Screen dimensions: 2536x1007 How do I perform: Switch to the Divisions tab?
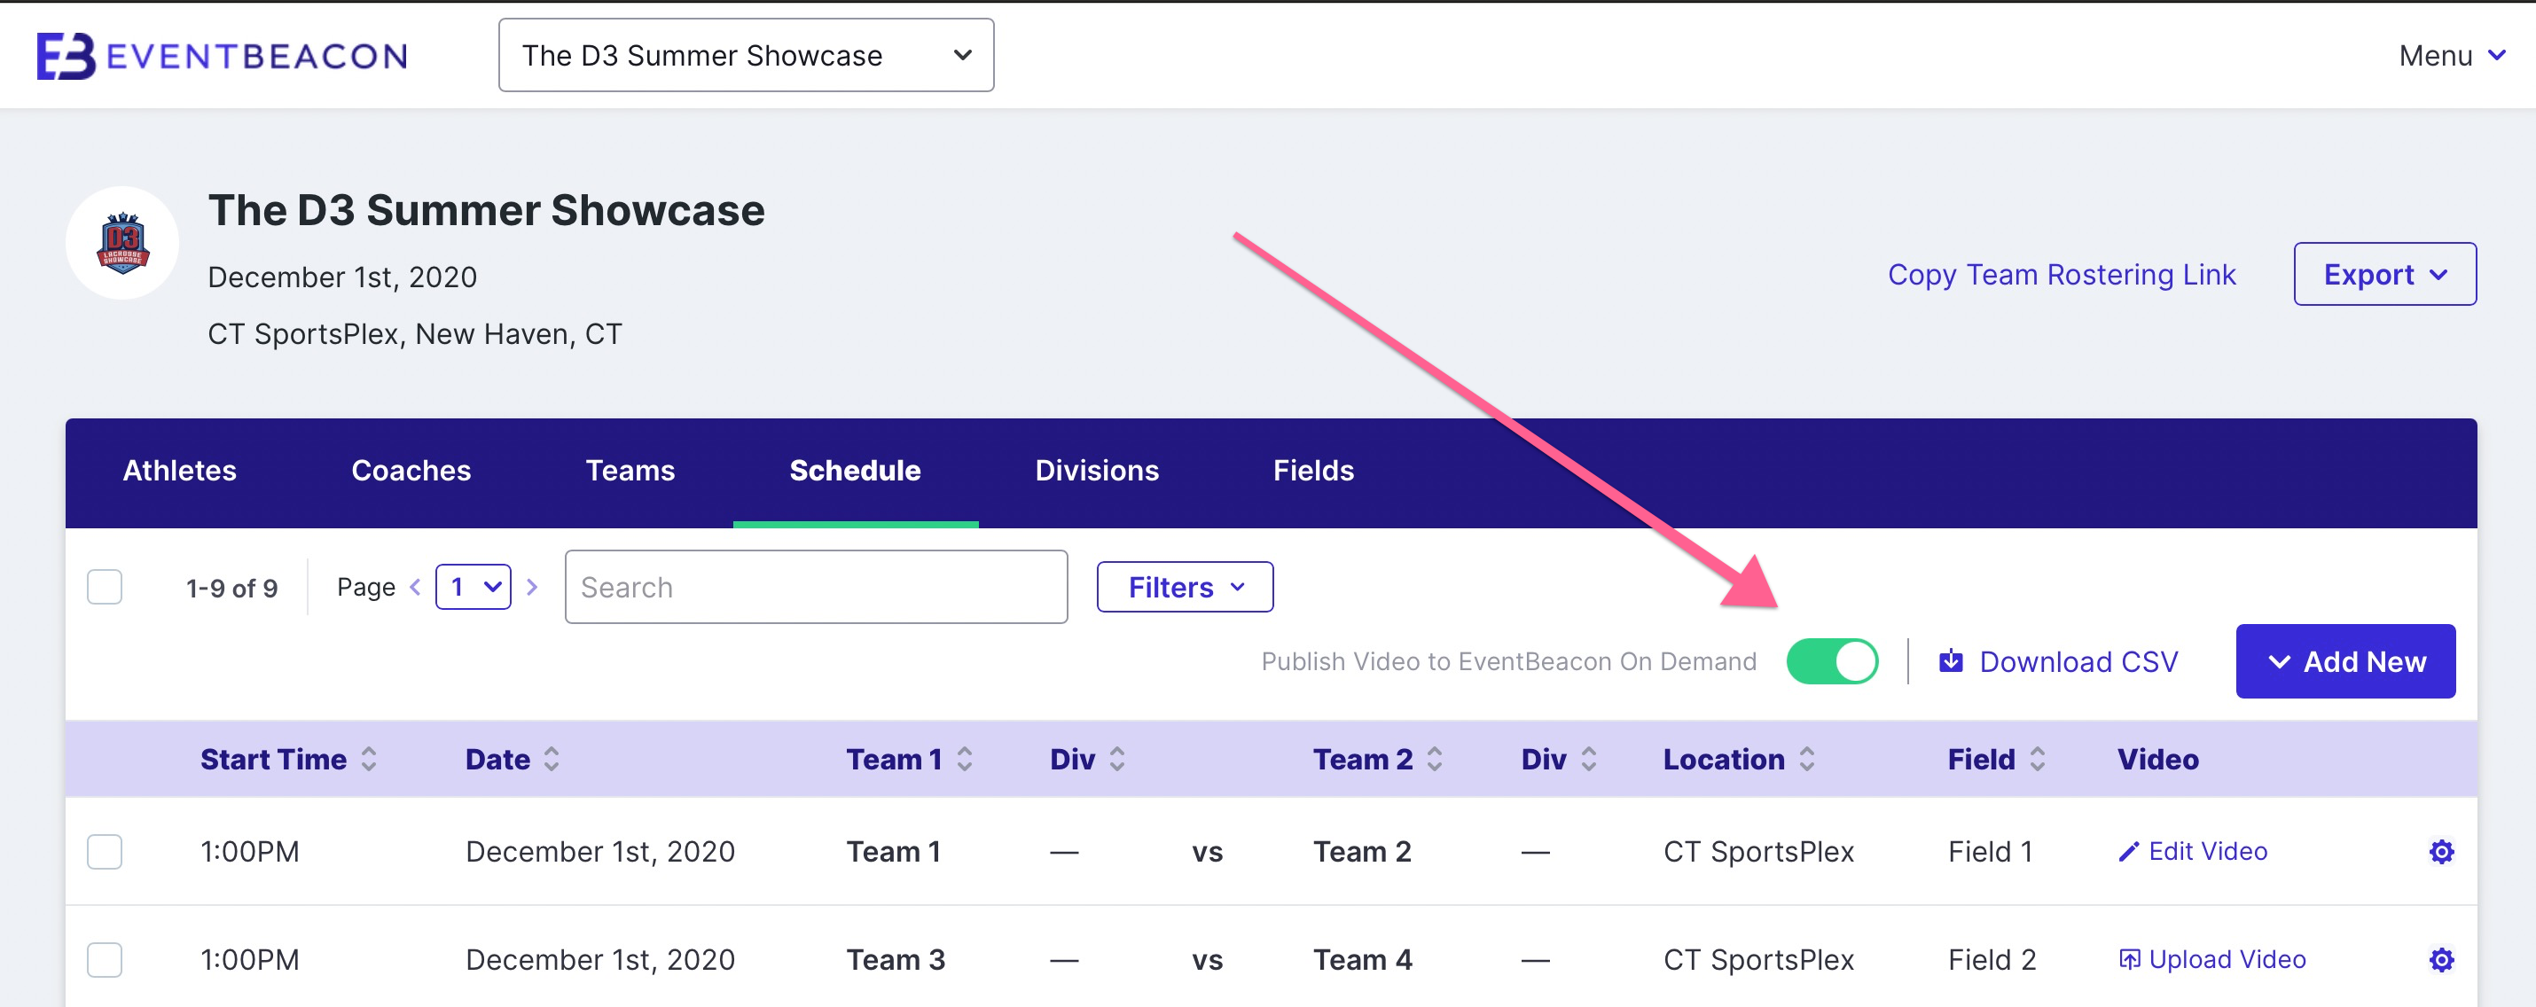coord(1097,471)
